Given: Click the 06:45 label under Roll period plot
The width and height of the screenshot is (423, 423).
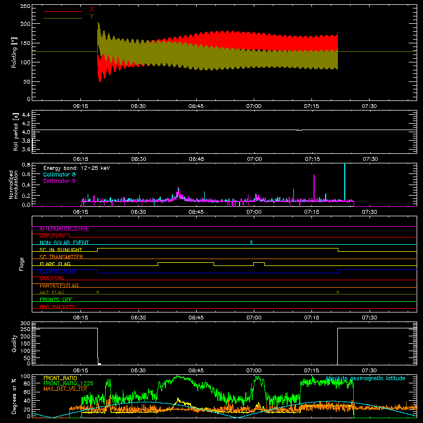Looking at the screenshot, I should coord(197,159).
